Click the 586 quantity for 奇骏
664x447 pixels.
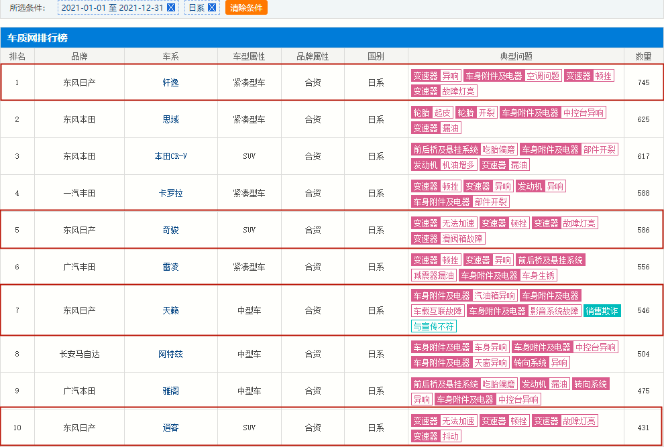point(643,230)
